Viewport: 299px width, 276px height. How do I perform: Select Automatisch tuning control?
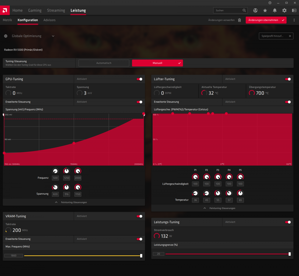pos(104,63)
